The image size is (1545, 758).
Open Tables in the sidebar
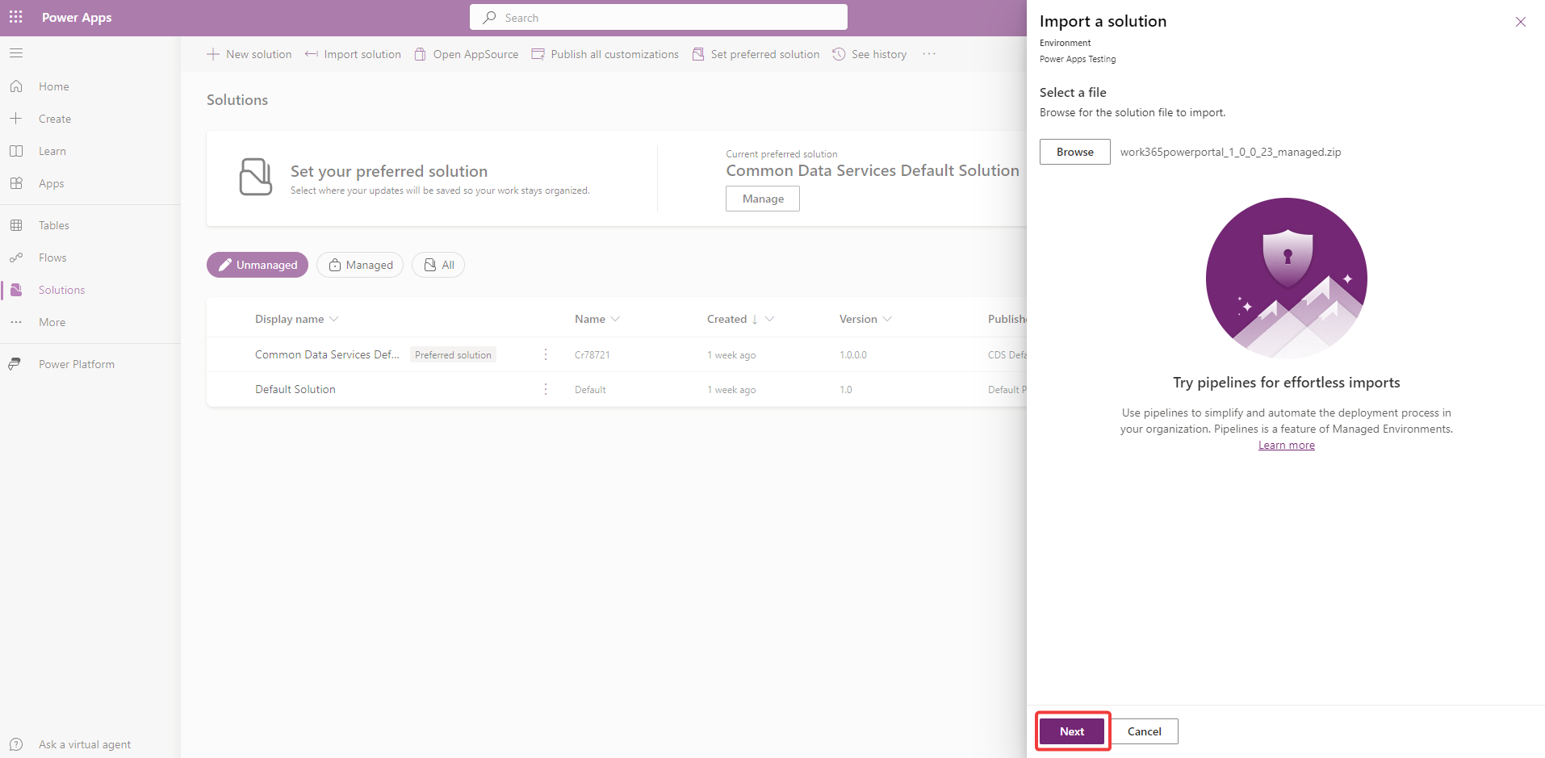click(x=54, y=225)
